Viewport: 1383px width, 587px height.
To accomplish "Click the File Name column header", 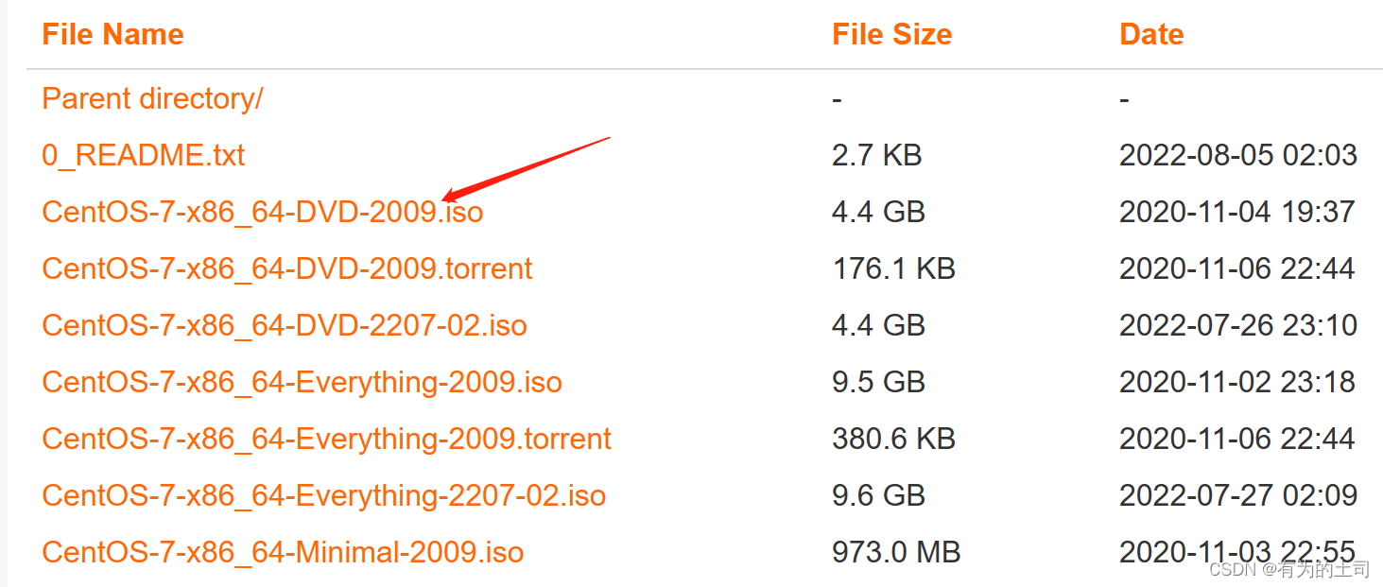I will pos(112,34).
